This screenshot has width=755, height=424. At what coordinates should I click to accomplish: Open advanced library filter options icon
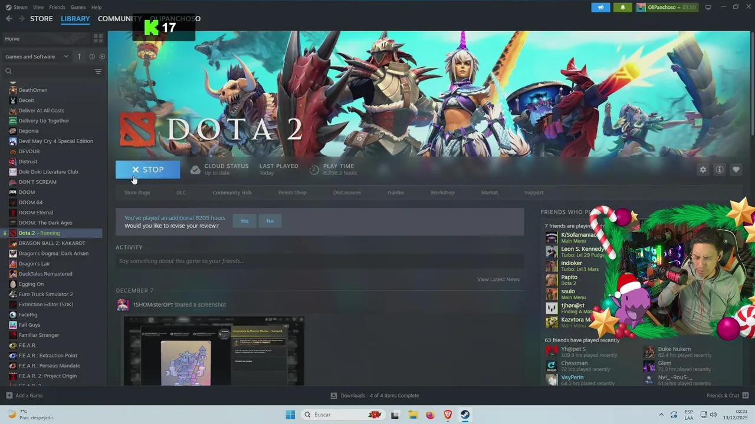point(98,71)
